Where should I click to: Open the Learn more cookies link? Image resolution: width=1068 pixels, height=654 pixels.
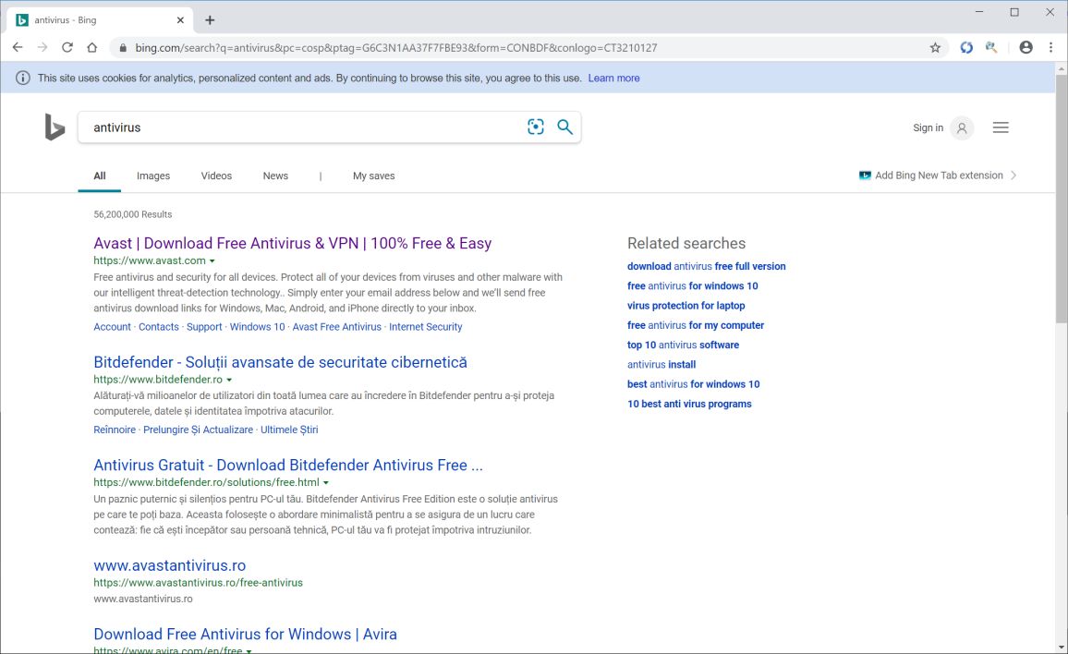[x=613, y=79]
